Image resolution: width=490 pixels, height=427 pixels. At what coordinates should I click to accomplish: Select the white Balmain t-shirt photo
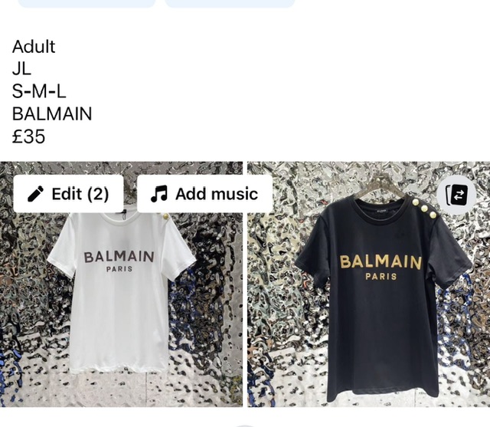[121, 284]
